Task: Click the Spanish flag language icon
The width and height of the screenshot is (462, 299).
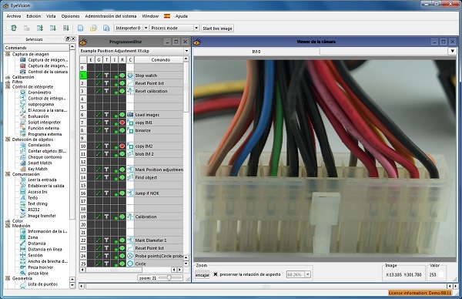Action: coord(167,16)
